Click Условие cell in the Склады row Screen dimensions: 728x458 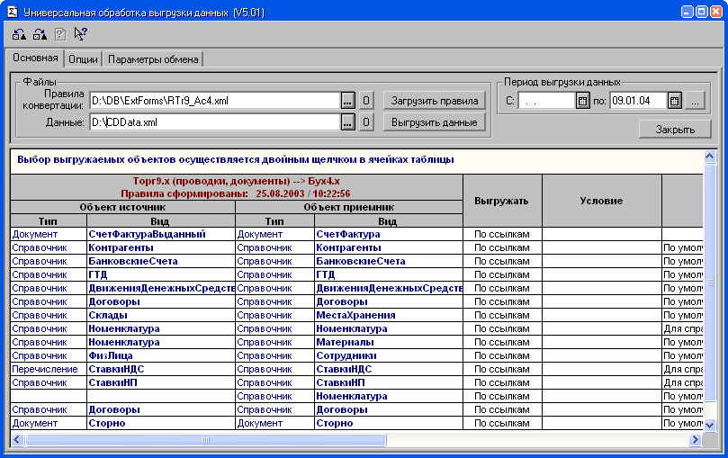[x=602, y=315]
